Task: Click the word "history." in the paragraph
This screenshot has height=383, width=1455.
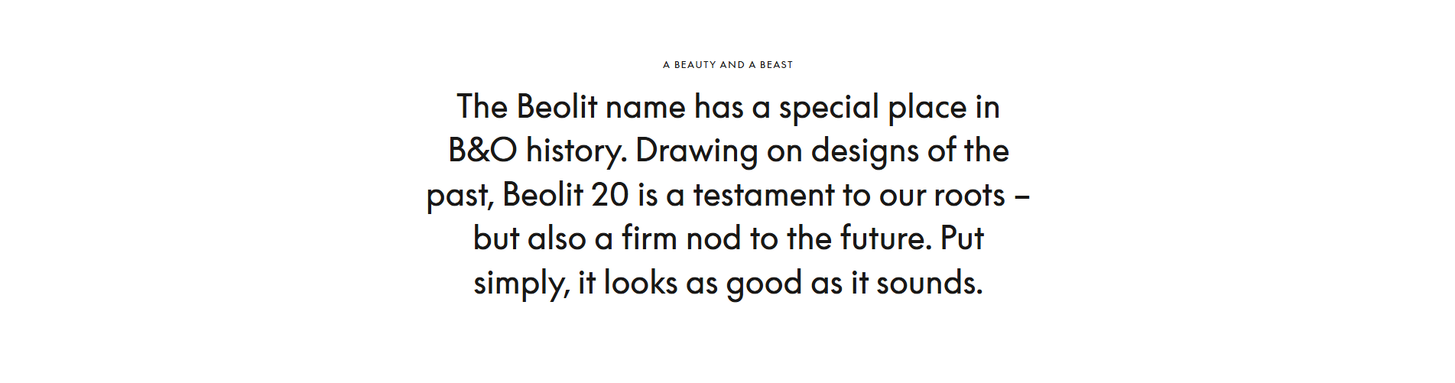Action: coord(576,151)
